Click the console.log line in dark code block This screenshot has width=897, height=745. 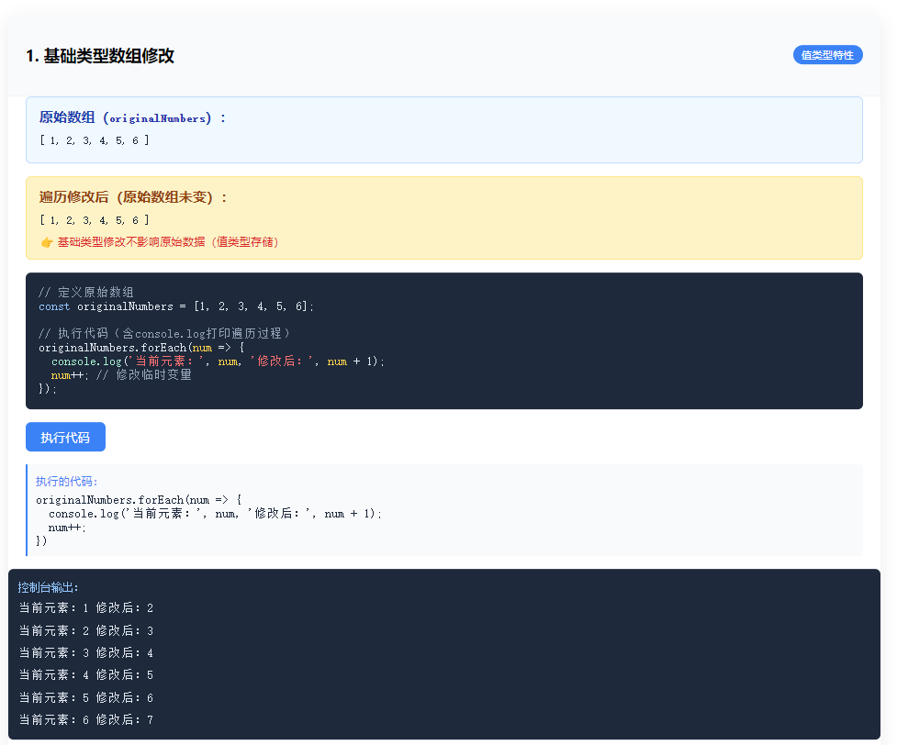(218, 361)
